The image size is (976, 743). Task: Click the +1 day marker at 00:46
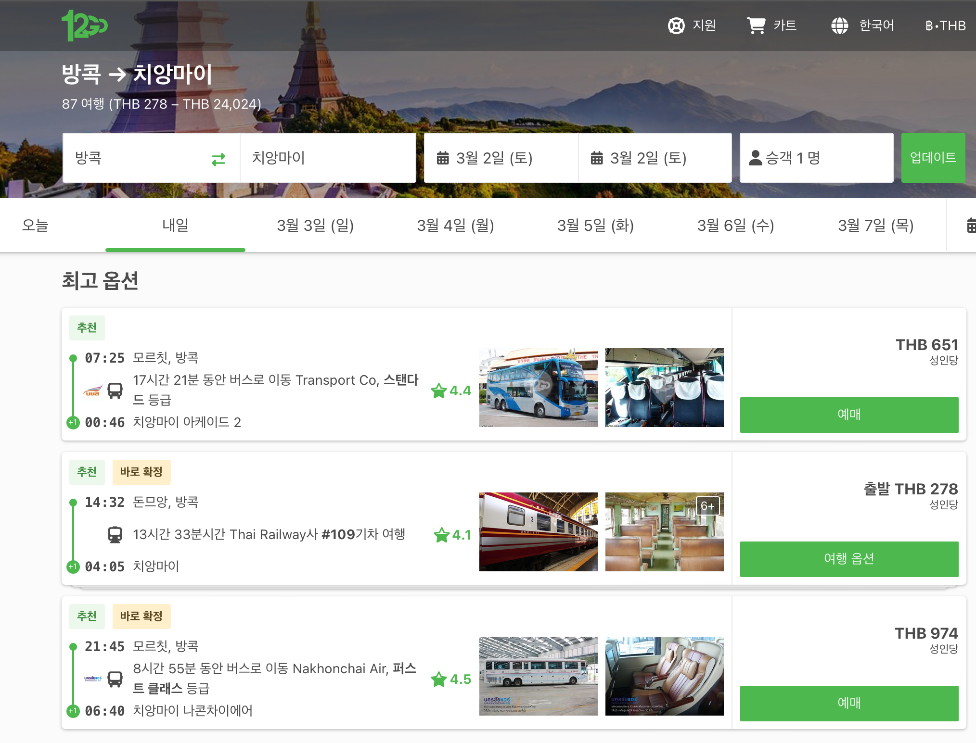click(x=73, y=423)
